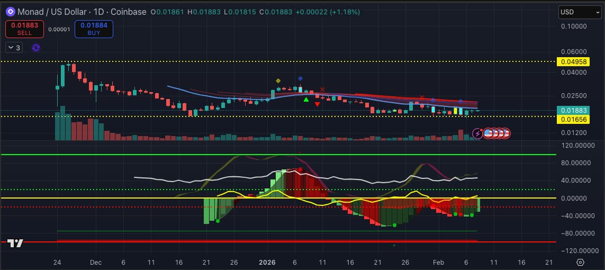The width and height of the screenshot is (605, 270).
Task: Click the BUY button at 0.01884
Action: 94,29
